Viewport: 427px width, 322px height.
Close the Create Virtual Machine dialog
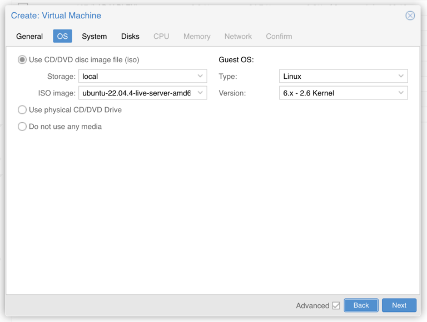[410, 16]
